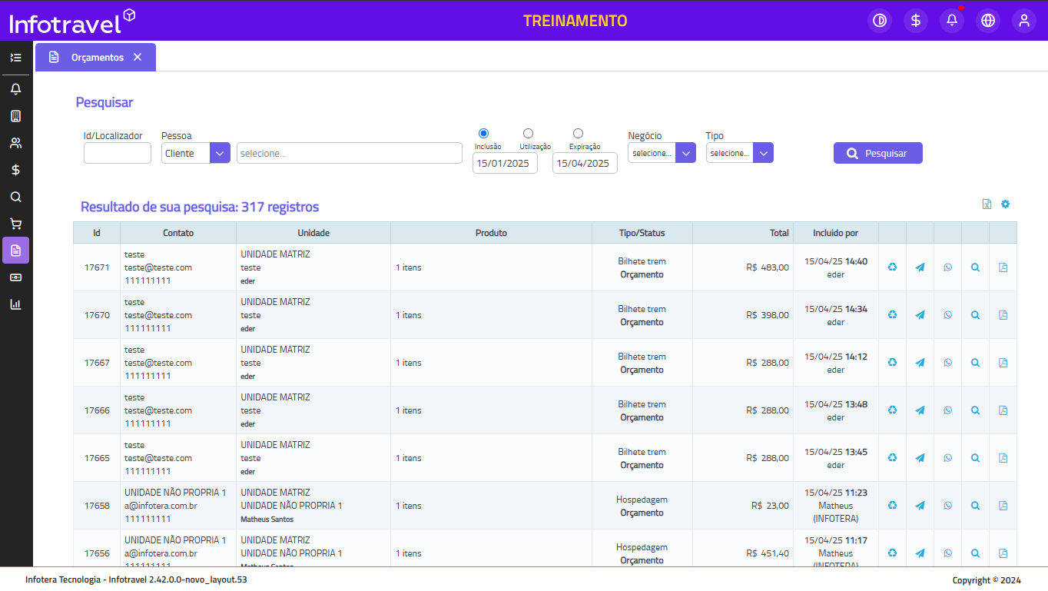Send quote 17670 with paper plane icon
This screenshot has width=1048, height=591.
(x=920, y=315)
